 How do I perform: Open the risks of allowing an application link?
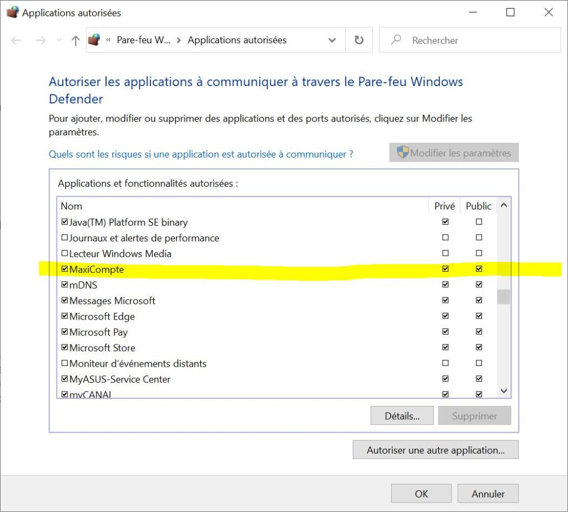tap(201, 154)
